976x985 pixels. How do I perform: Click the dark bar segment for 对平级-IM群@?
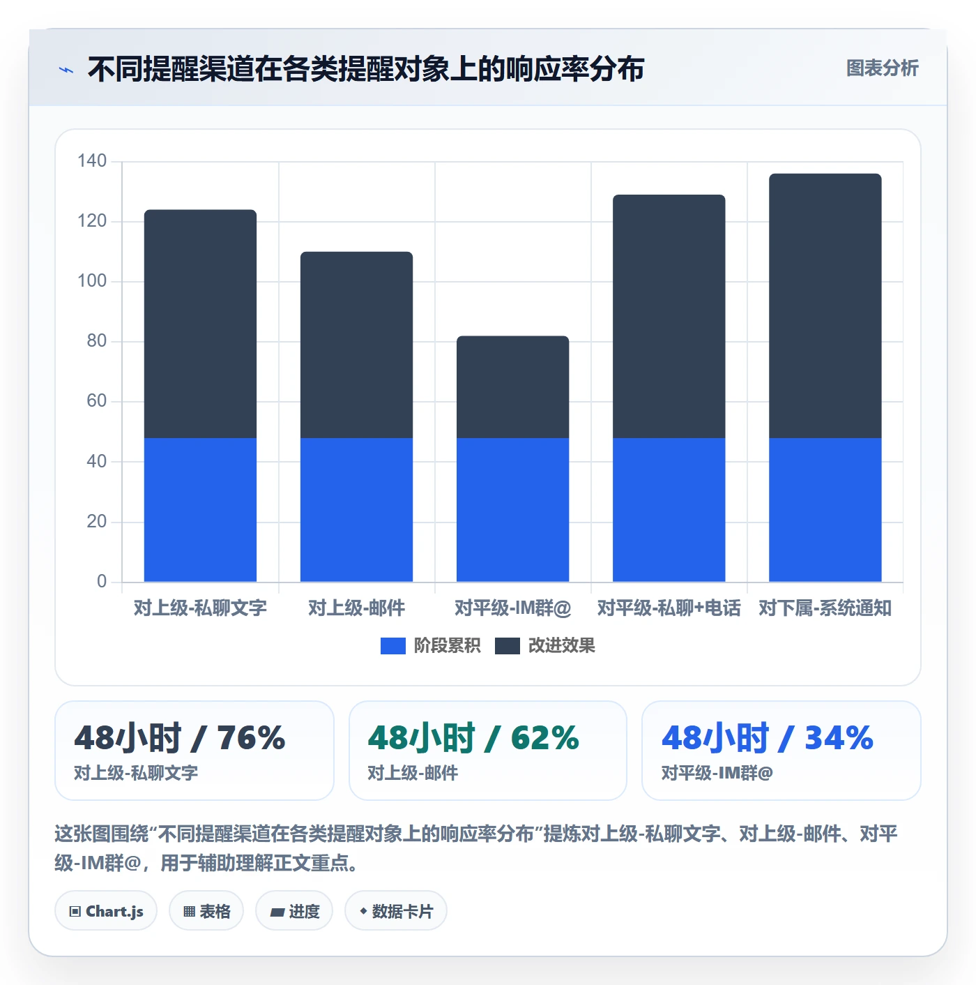point(512,387)
